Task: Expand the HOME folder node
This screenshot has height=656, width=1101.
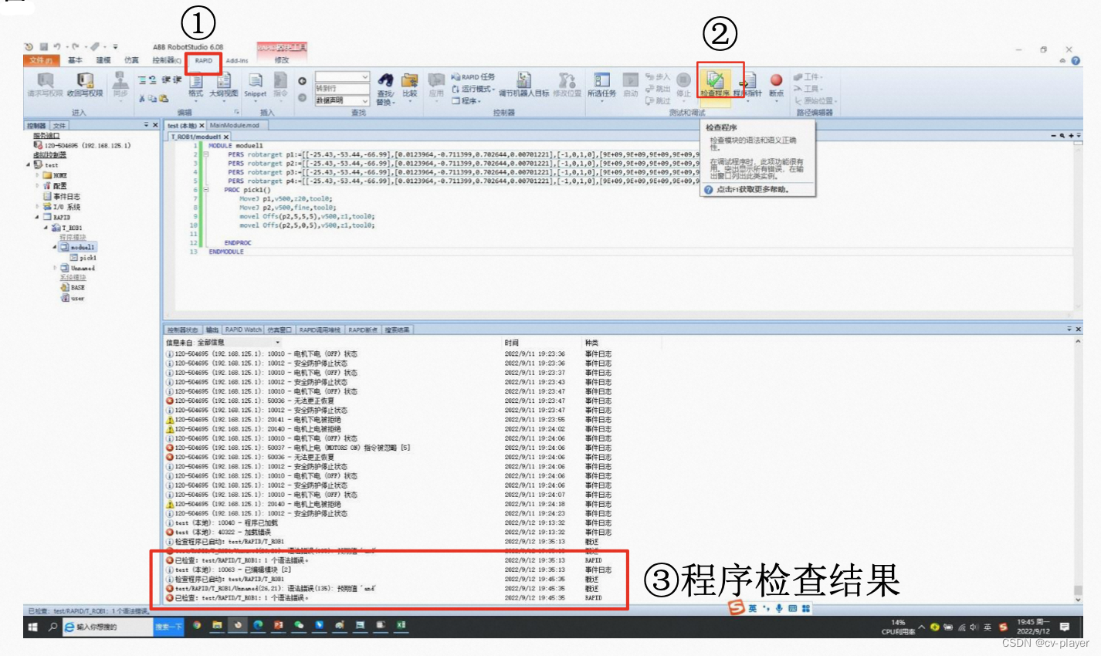Action: point(36,175)
